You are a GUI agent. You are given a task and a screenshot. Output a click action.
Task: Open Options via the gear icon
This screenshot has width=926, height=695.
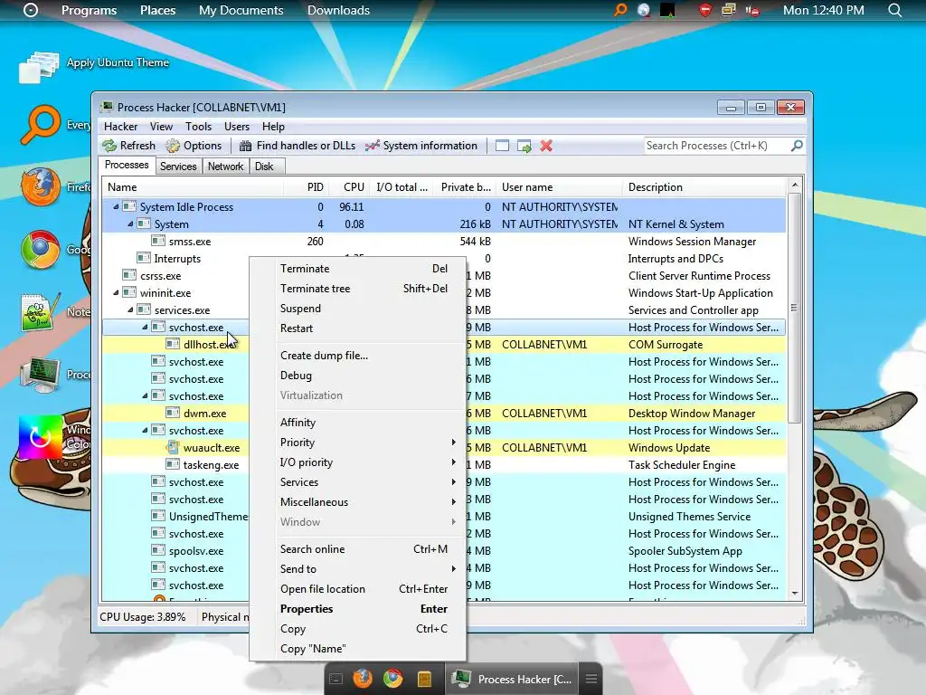coord(173,146)
